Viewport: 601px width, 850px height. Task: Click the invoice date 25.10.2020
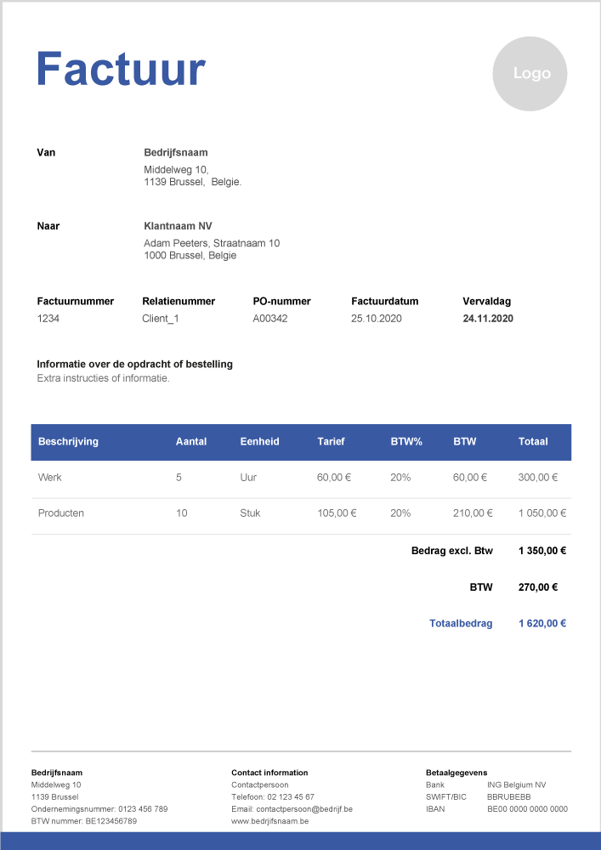(x=376, y=319)
